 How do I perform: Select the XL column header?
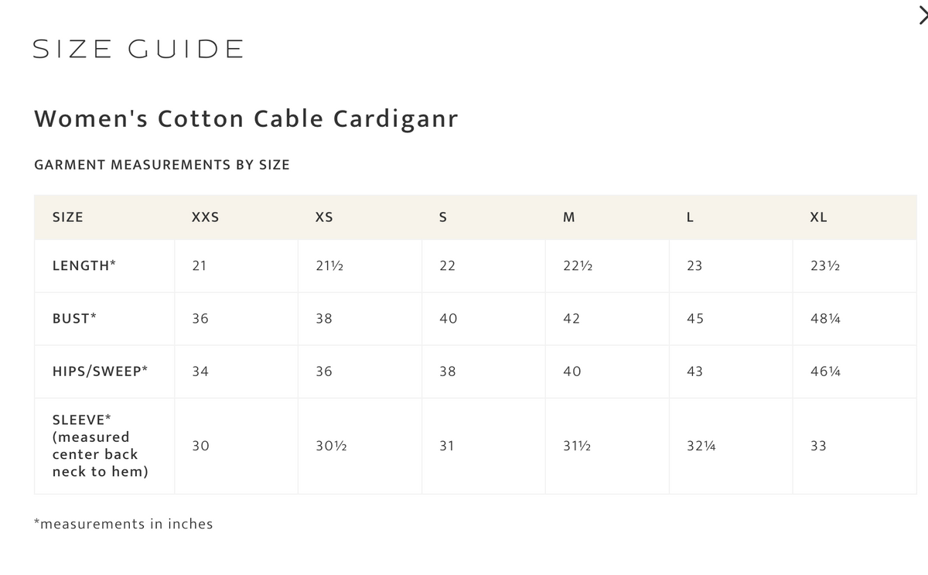click(818, 217)
